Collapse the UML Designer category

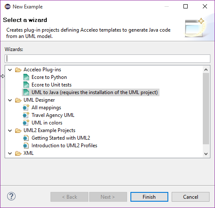pyautogui.click(x=10, y=100)
